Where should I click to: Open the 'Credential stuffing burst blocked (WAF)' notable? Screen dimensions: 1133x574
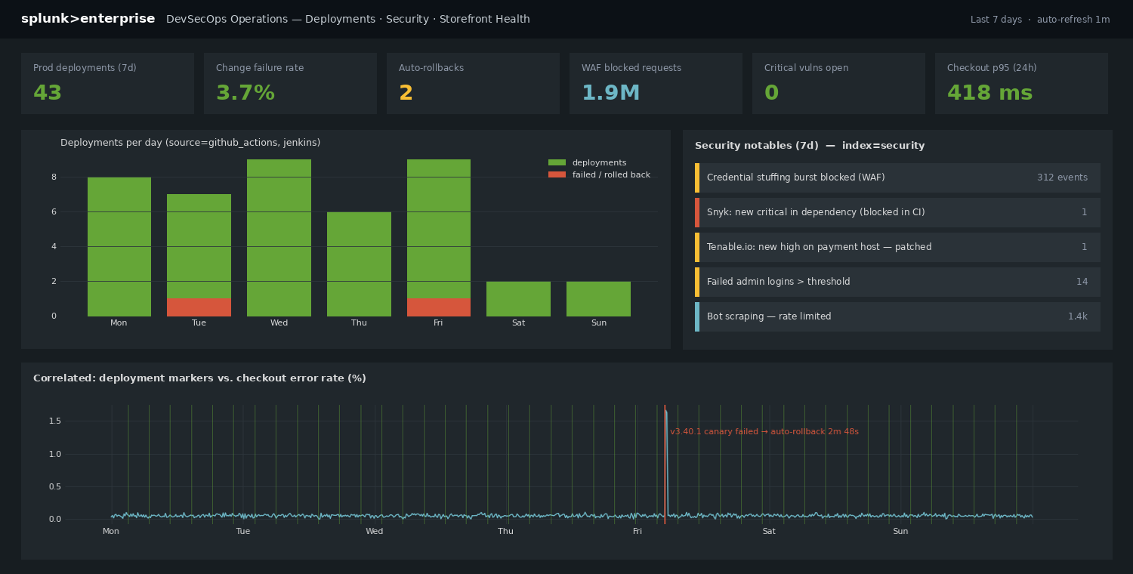pyautogui.click(x=897, y=177)
